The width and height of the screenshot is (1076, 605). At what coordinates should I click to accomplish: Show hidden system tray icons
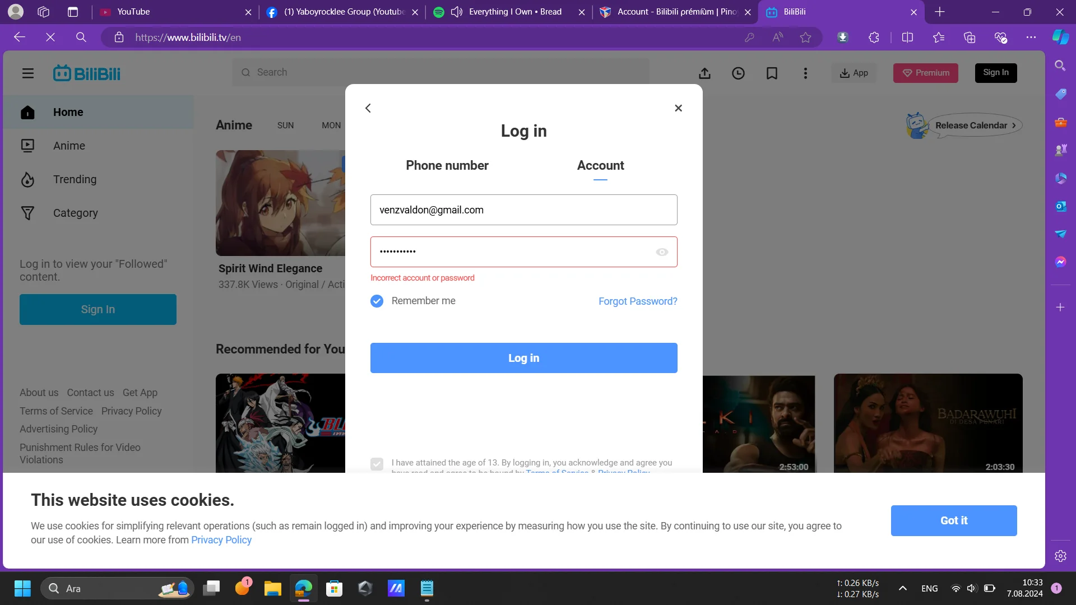click(x=902, y=588)
